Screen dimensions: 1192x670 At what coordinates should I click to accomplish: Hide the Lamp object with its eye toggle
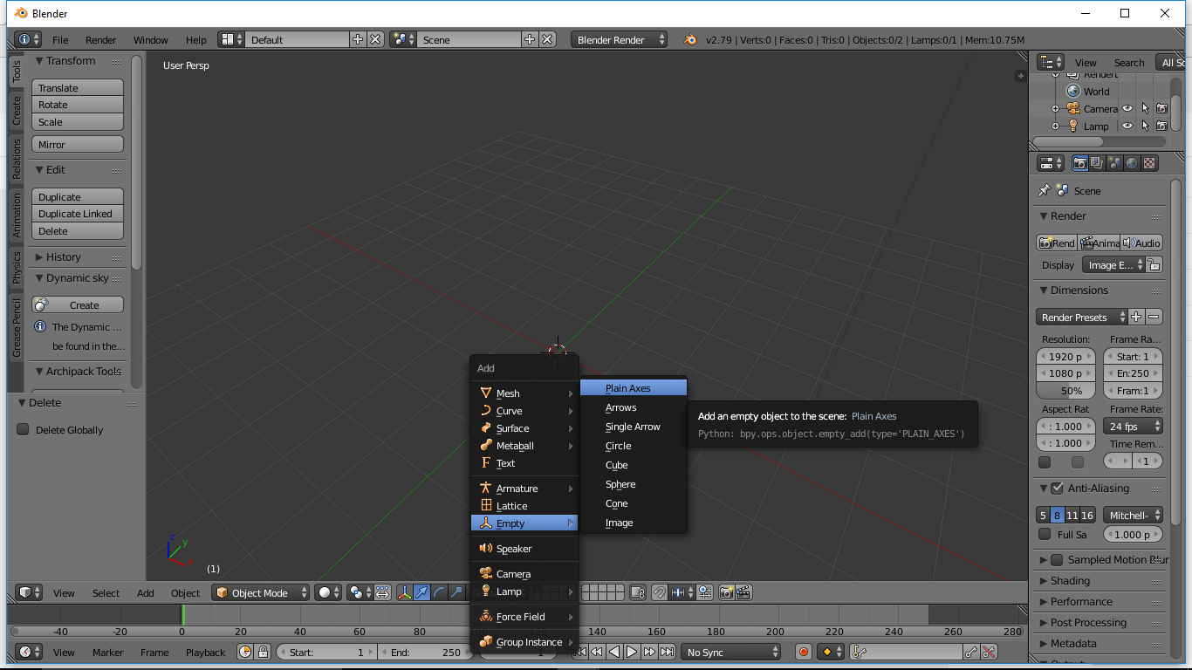pyautogui.click(x=1127, y=126)
